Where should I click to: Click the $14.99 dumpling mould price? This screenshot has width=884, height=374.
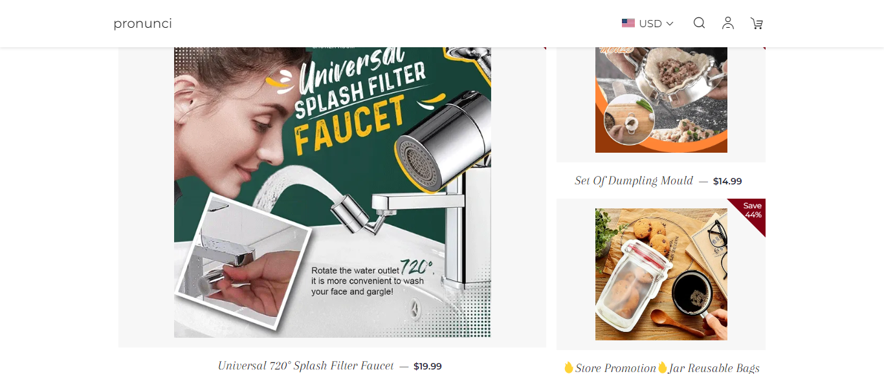(727, 181)
